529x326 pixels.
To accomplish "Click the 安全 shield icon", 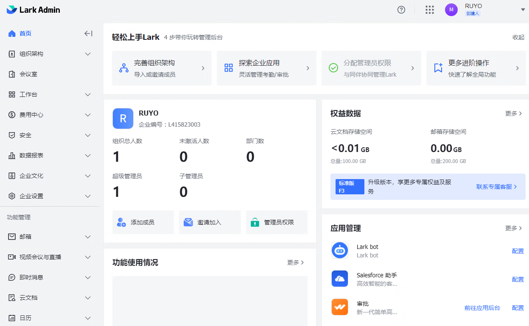I will 12,135.
